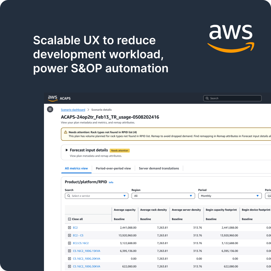Click in the top header Search field
This screenshot has height=271, width=271.
232,98
